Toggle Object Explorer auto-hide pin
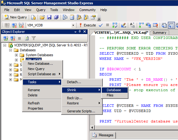178x140 pixels. coord(80,32)
